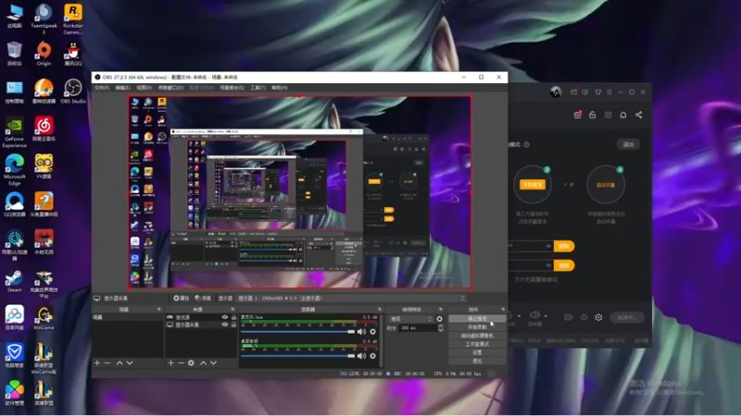Screen dimensions: 741x416
Task: Open OBS Studio desktop shortcut
Action: click(73, 91)
